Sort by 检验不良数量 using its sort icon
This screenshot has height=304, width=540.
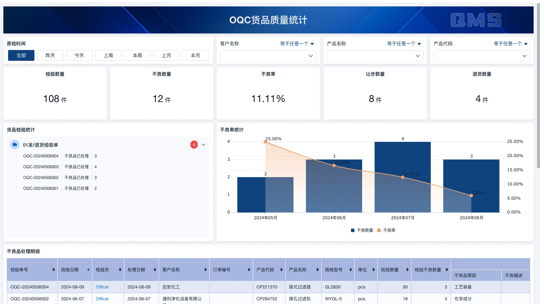(447, 270)
